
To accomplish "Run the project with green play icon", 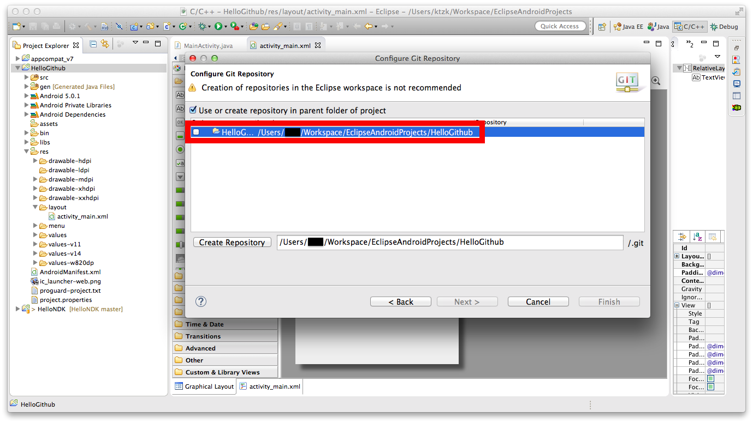I will tap(218, 26).
